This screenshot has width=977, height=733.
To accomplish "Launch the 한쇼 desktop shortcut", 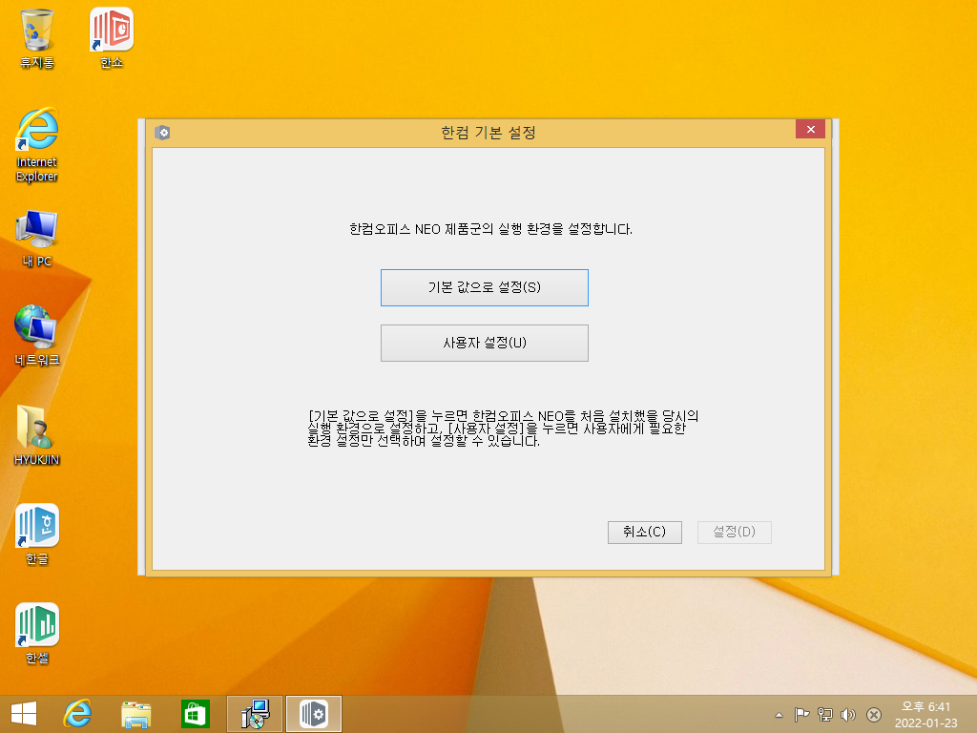I will click(112, 37).
